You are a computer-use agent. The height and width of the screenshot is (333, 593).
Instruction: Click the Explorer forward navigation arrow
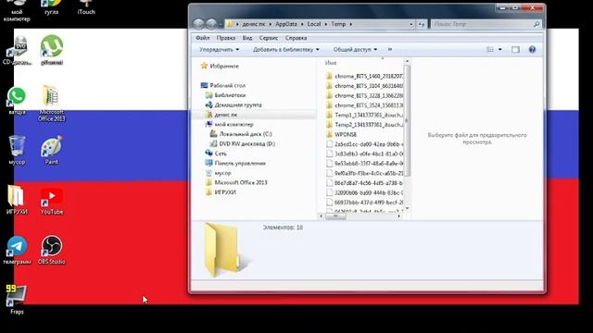click(x=211, y=24)
